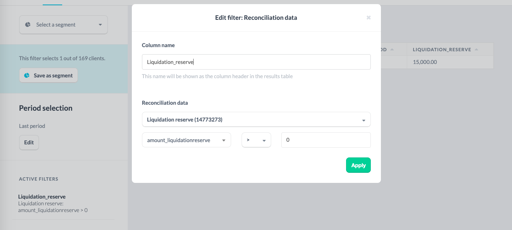Edit the period selection

29,142
